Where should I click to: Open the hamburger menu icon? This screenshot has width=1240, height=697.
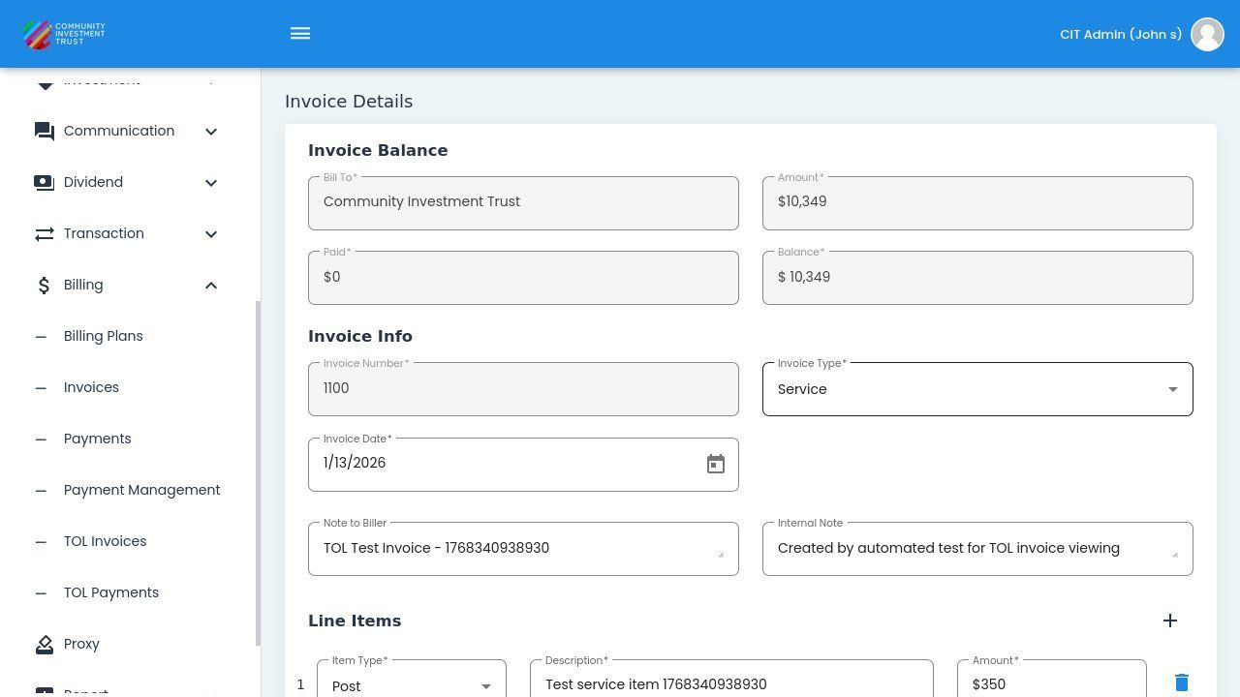coord(300,34)
